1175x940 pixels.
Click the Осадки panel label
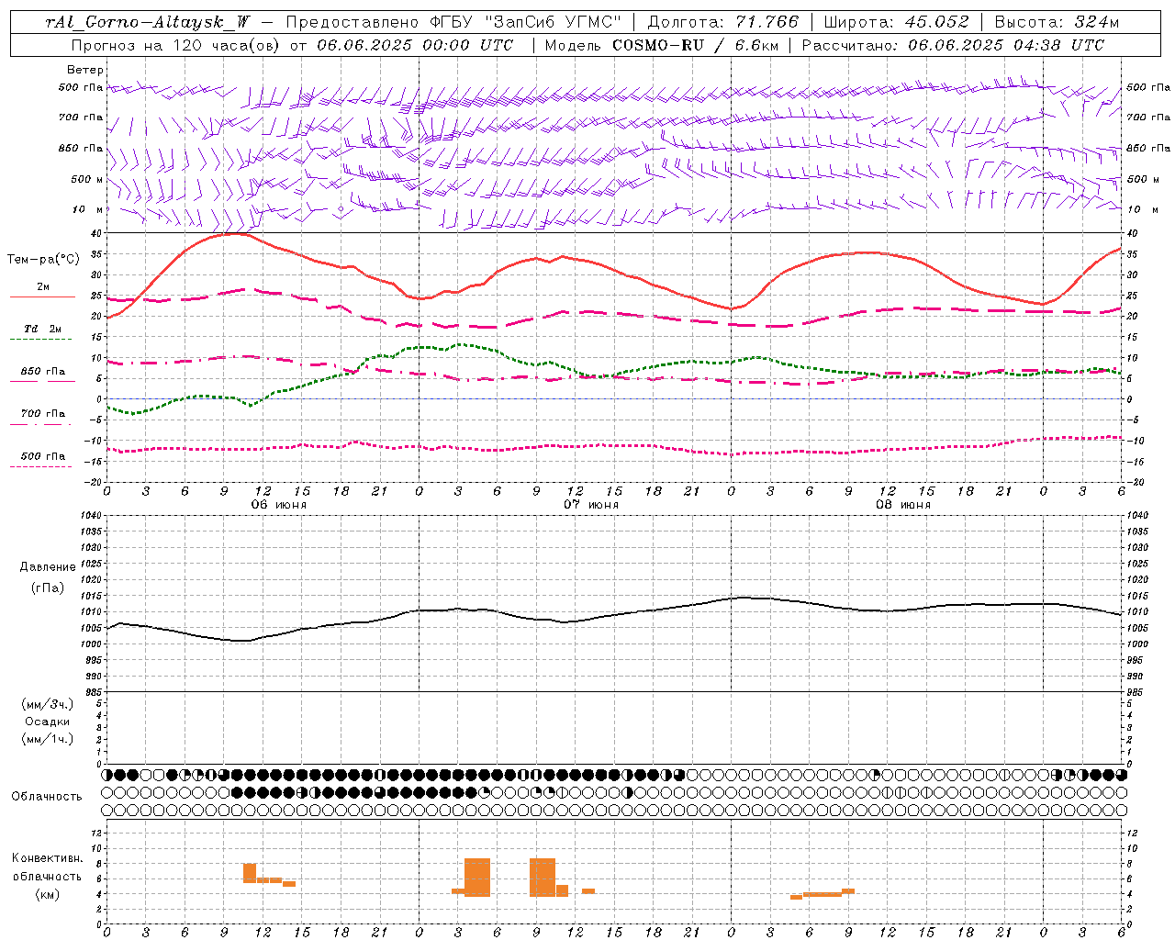click(x=48, y=722)
